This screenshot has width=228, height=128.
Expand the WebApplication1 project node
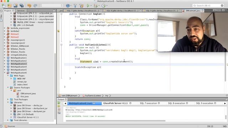click(x=5, y=58)
